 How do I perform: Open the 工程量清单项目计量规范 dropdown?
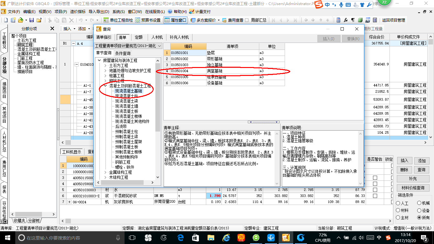[x=159, y=46]
